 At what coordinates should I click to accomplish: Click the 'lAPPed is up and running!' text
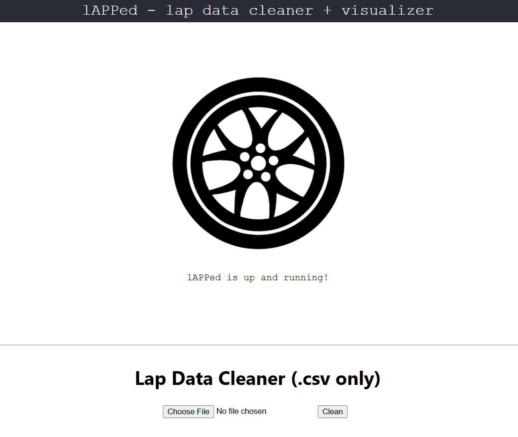pos(258,277)
